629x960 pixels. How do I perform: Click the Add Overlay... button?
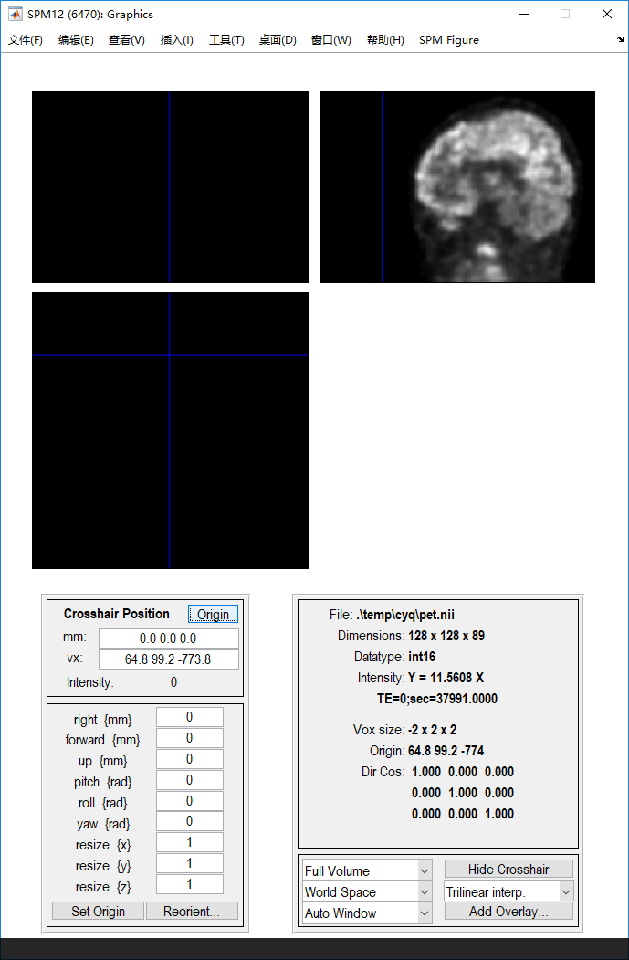(x=508, y=911)
